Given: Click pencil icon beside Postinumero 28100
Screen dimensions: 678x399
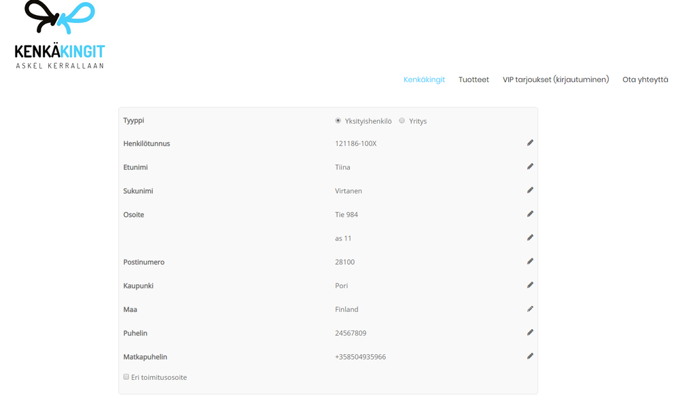Looking at the screenshot, I should click(530, 262).
